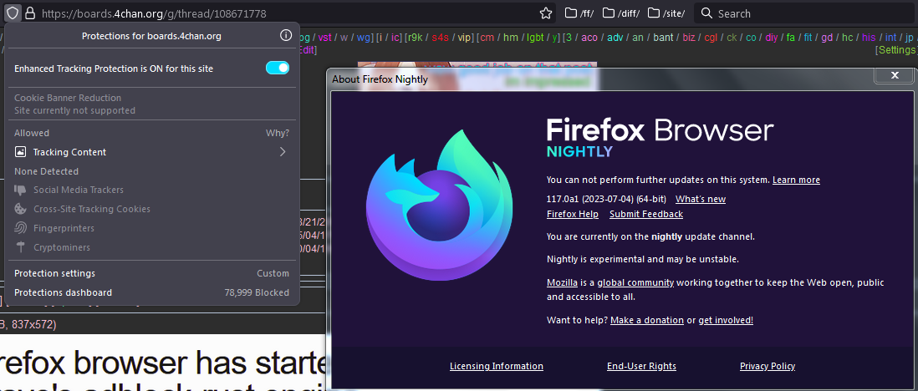This screenshot has height=391, width=918.
Task: Click the 78,999 Blocked count
Action: [257, 292]
